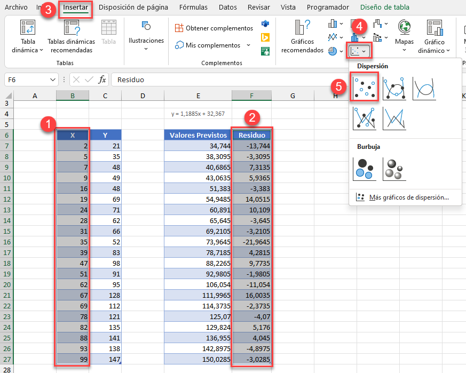This screenshot has width=466, height=373.
Task: Click the equation cell y = 1,1885x + 32,367
Action: click(x=198, y=114)
